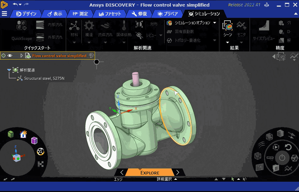The height and width of the screenshot is (192, 299).
Task: Click the target crosshair icon in tree header
Action: (3, 56)
